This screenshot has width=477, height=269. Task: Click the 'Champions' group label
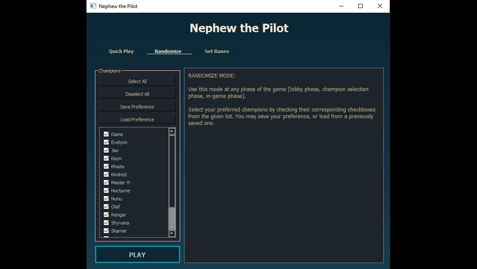[109, 71]
